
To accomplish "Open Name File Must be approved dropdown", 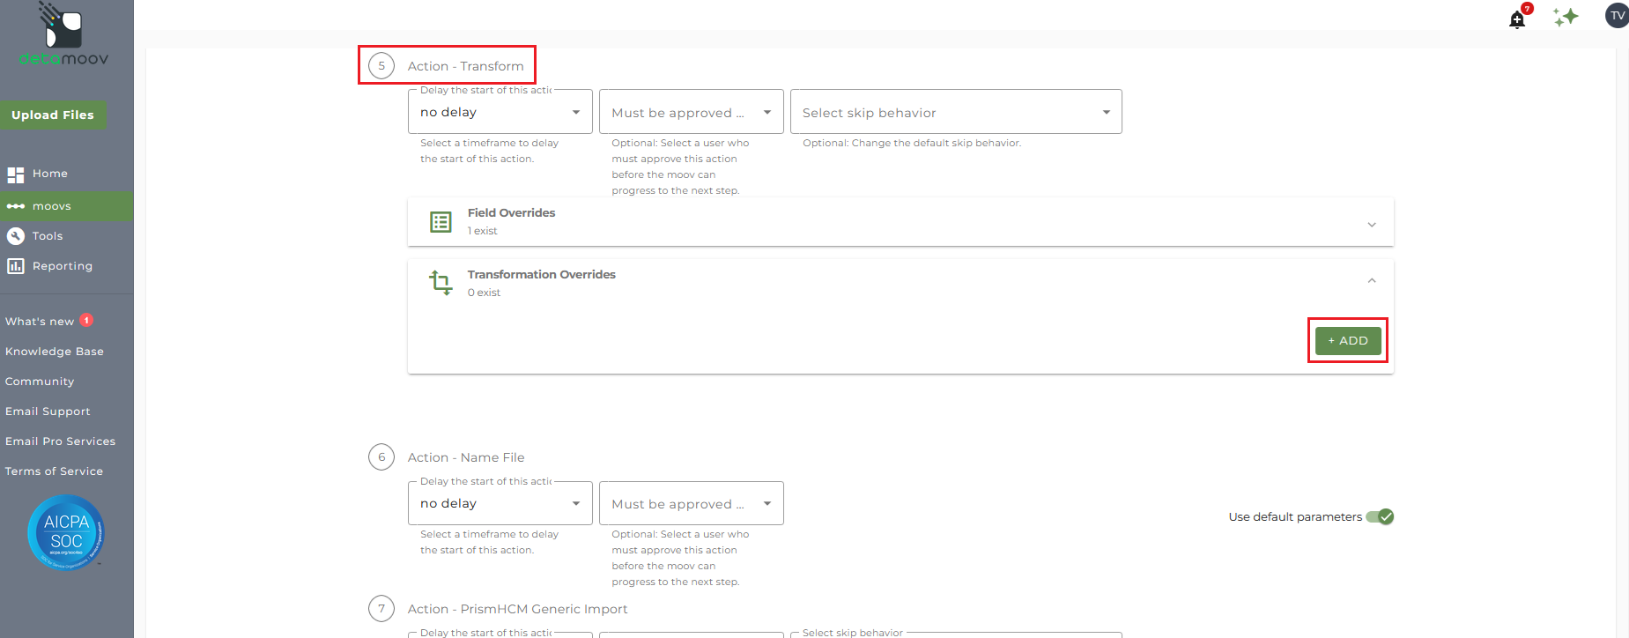I will tap(692, 503).
